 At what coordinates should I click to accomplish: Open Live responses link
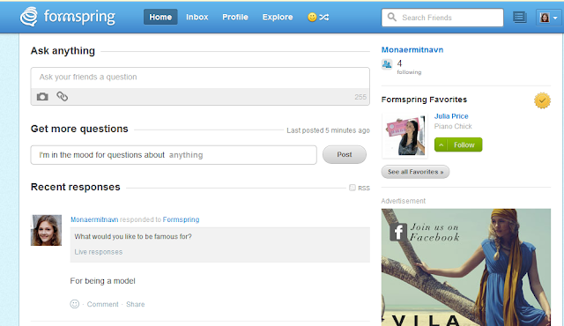98,252
